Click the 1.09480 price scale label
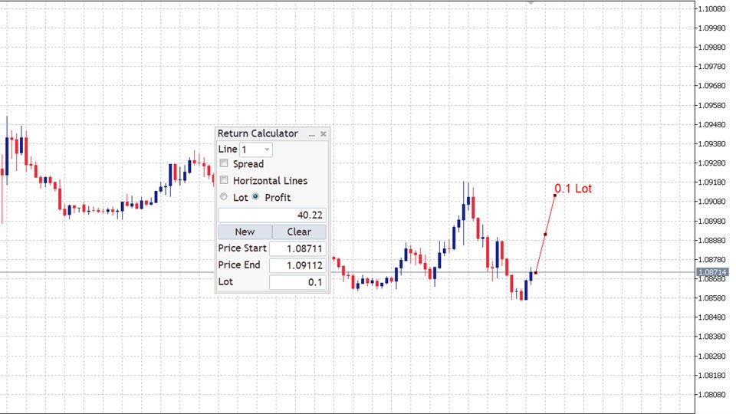 (711, 124)
